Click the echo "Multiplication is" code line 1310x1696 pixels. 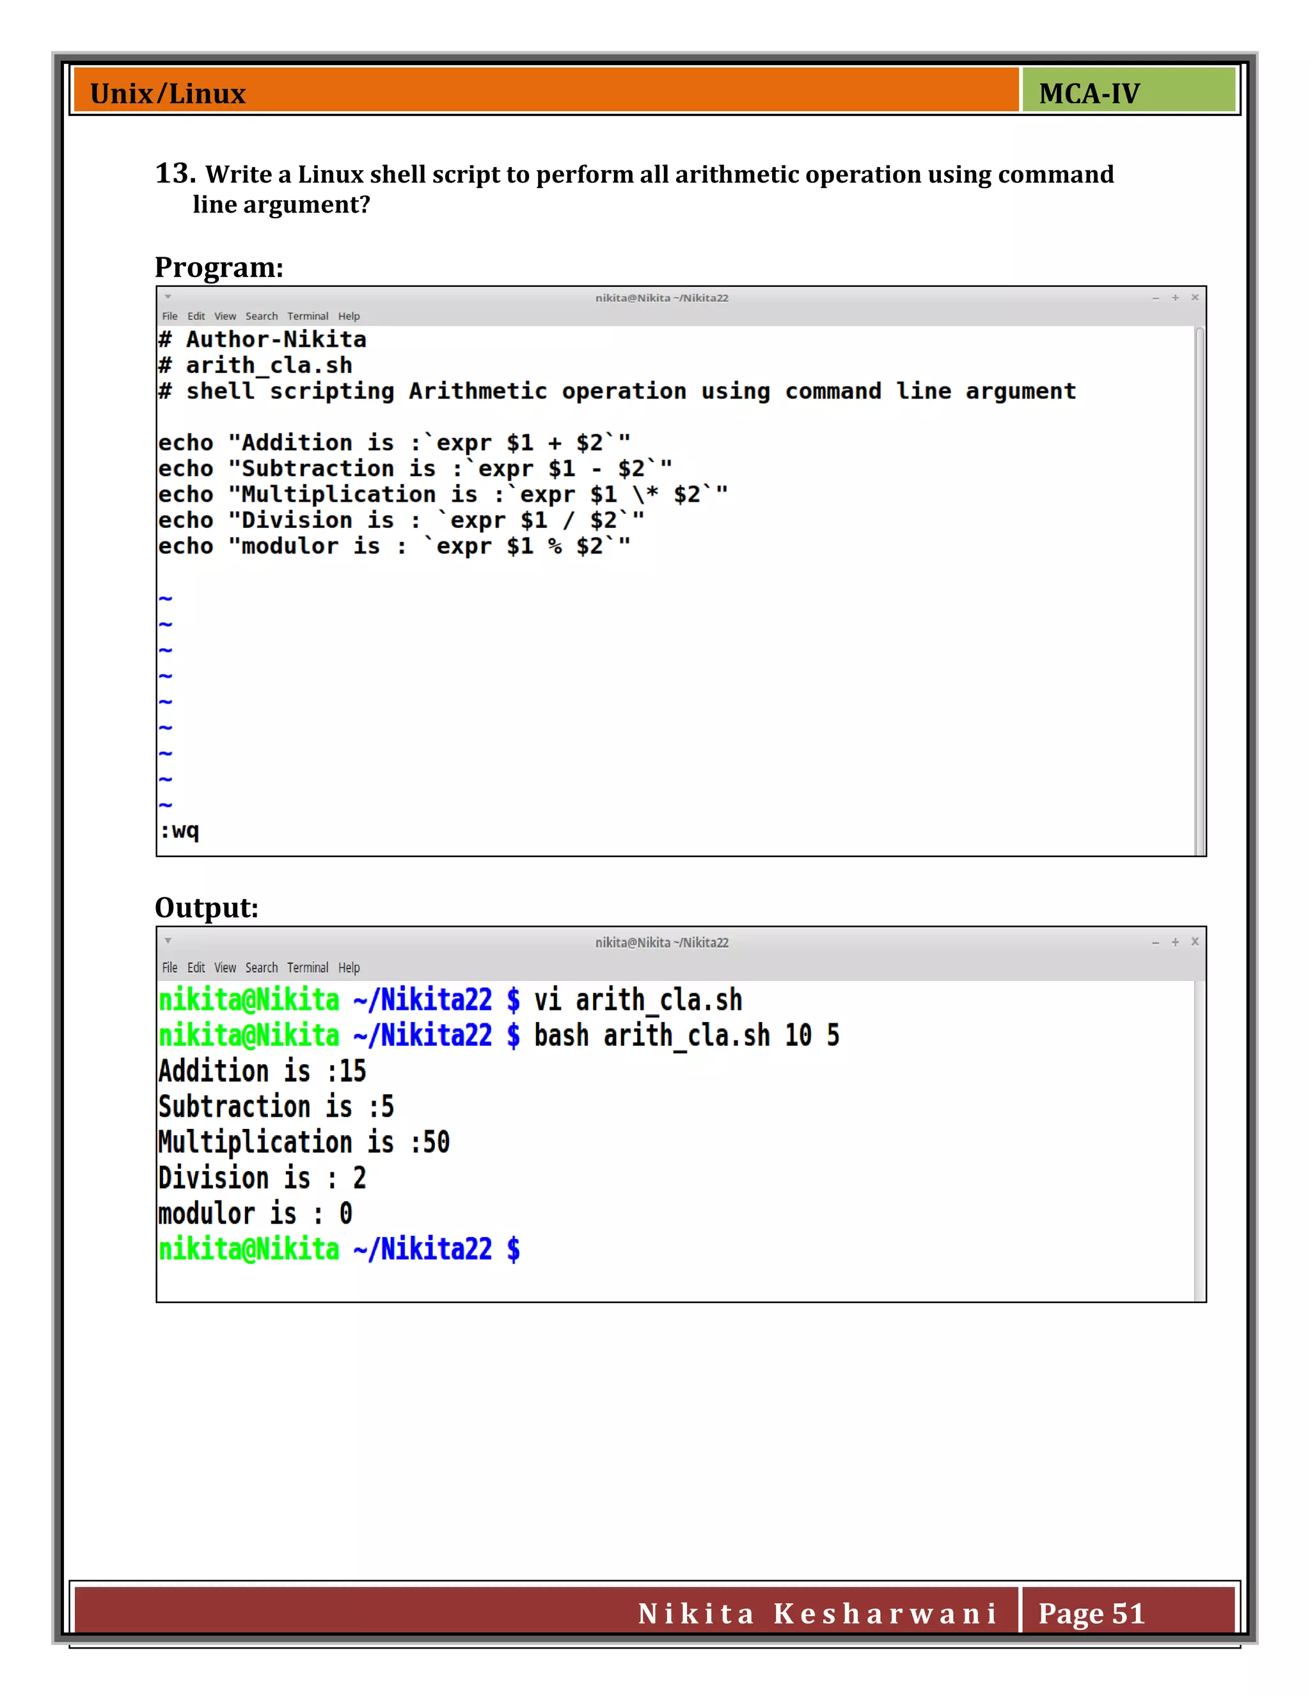click(443, 495)
